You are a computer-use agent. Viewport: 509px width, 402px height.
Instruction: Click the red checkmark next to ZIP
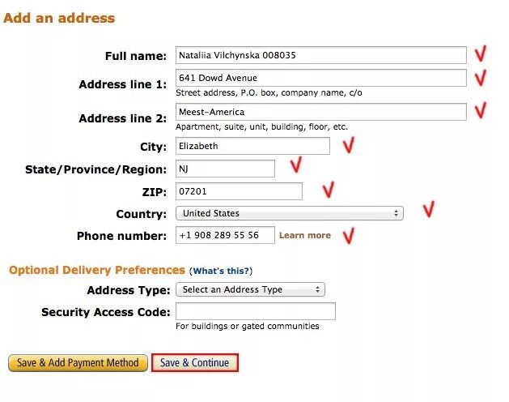click(x=329, y=190)
